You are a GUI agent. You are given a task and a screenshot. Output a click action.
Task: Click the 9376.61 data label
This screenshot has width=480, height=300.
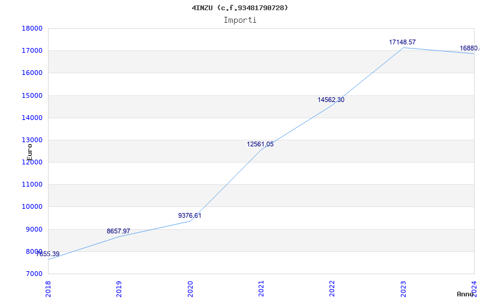coord(190,216)
